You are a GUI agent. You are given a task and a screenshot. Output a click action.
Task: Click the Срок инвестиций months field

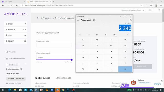pyautogui.click(x=54, y=57)
